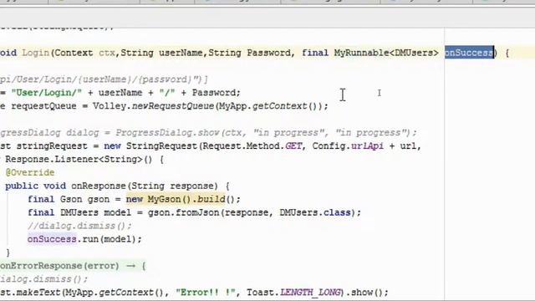Click the "User/Login/" string literal
This screenshot has width=535, height=301.
point(47,93)
